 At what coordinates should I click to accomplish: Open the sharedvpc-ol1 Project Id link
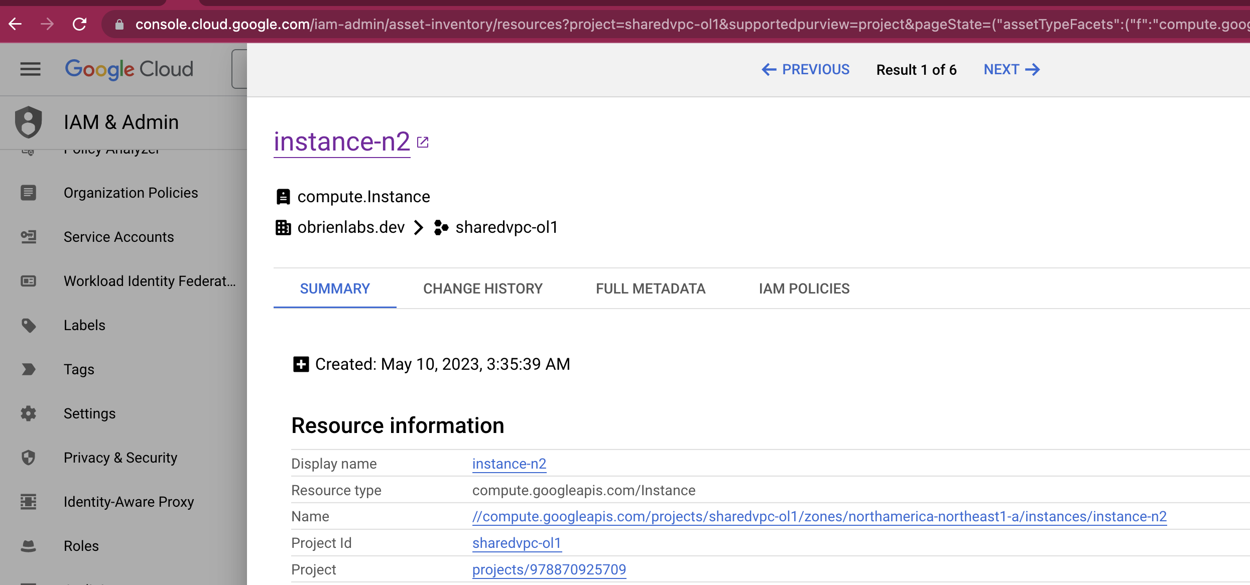tap(517, 543)
